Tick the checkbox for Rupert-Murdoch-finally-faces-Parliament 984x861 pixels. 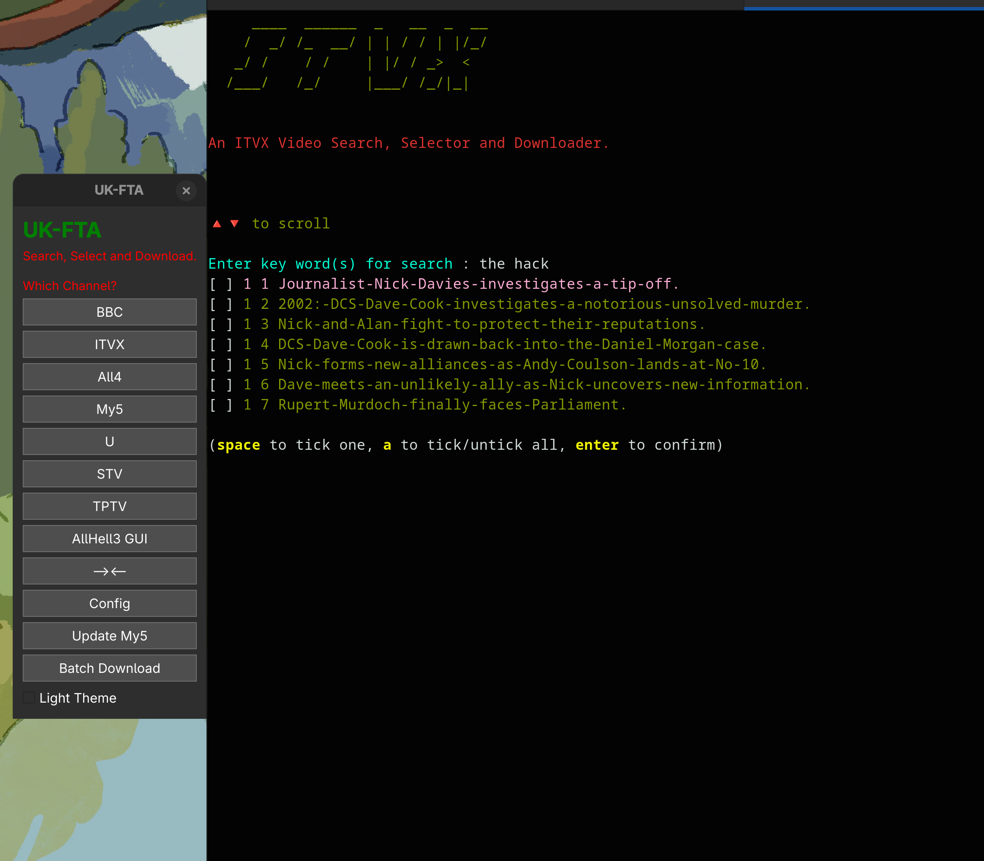221,405
